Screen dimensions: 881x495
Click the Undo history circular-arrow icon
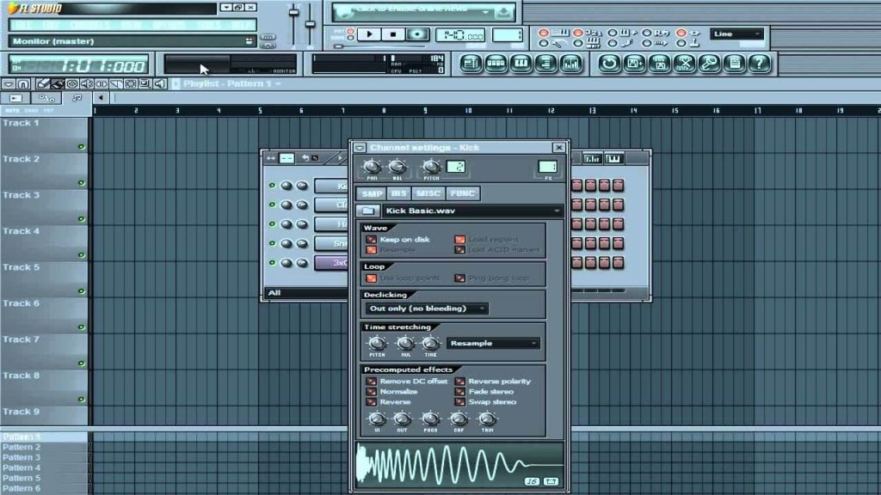[x=609, y=64]
